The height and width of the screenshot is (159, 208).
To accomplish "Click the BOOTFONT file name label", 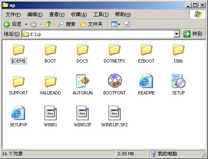I will pyautogui.click(x=115, y=93).
